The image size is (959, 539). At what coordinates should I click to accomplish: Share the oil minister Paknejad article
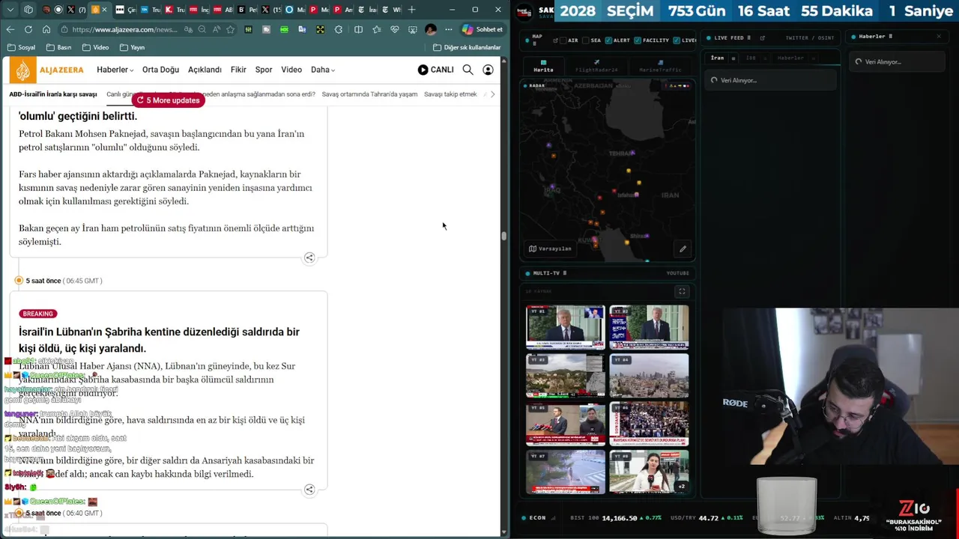(309, 258)
